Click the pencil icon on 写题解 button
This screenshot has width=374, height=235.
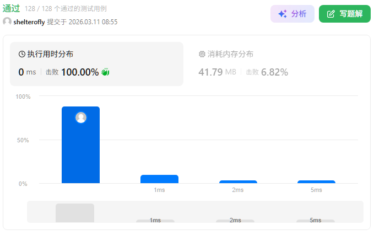tap(331, 14)
